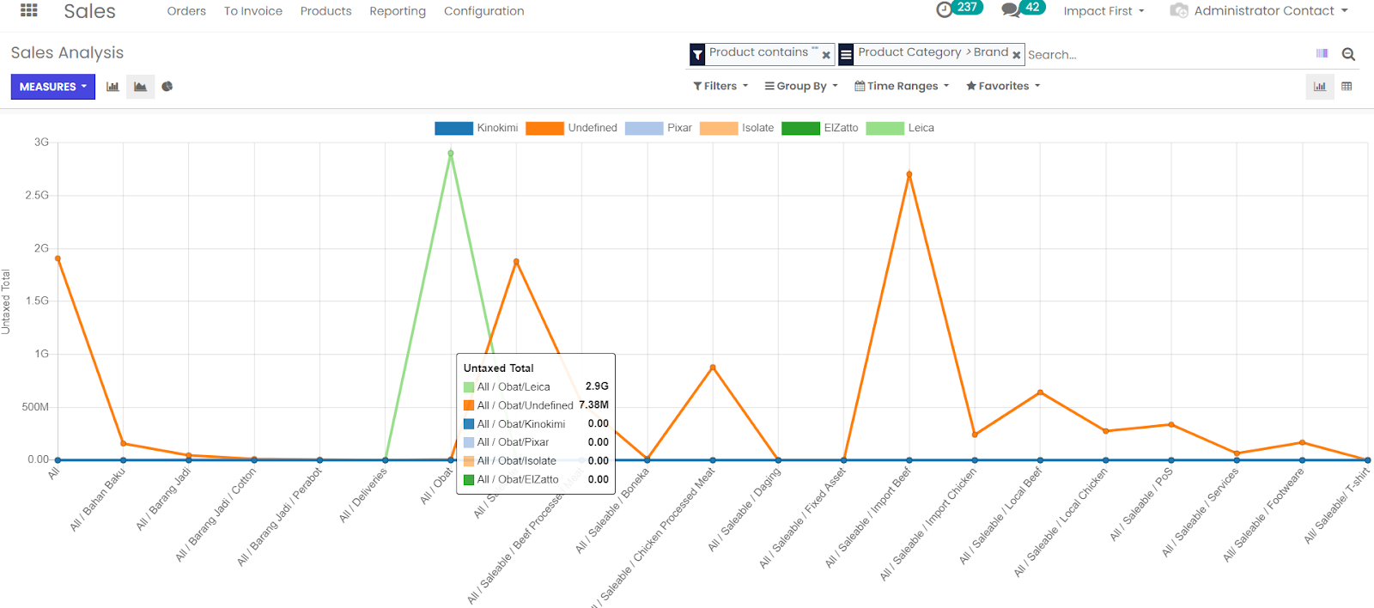Open the Favorites dropdown
1374x608 pixels.
[1003, 86]
